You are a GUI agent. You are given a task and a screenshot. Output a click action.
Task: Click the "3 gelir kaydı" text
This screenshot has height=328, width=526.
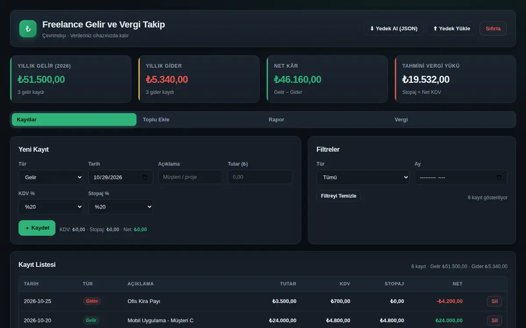coord(31,92)
